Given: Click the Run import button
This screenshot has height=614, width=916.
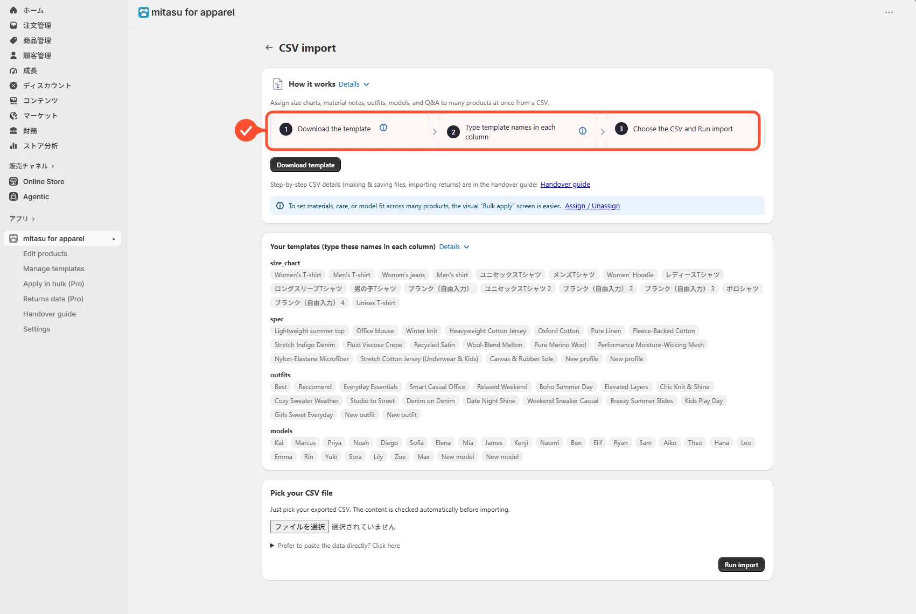Looking at the screenshot, I should 741,565.
